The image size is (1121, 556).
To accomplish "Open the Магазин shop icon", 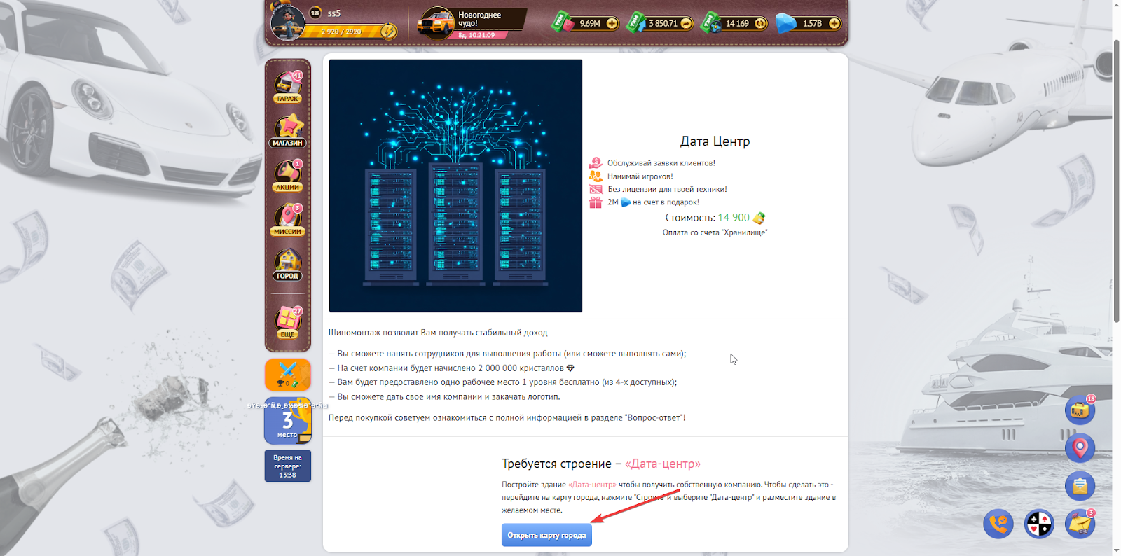I will pos(288,131).
